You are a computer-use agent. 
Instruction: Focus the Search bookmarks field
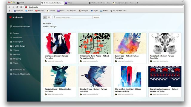pos(73,17)
